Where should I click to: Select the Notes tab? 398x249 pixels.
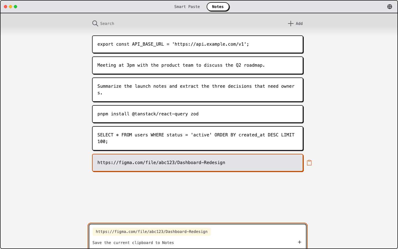pyautogui.click(x=218, y=7)
